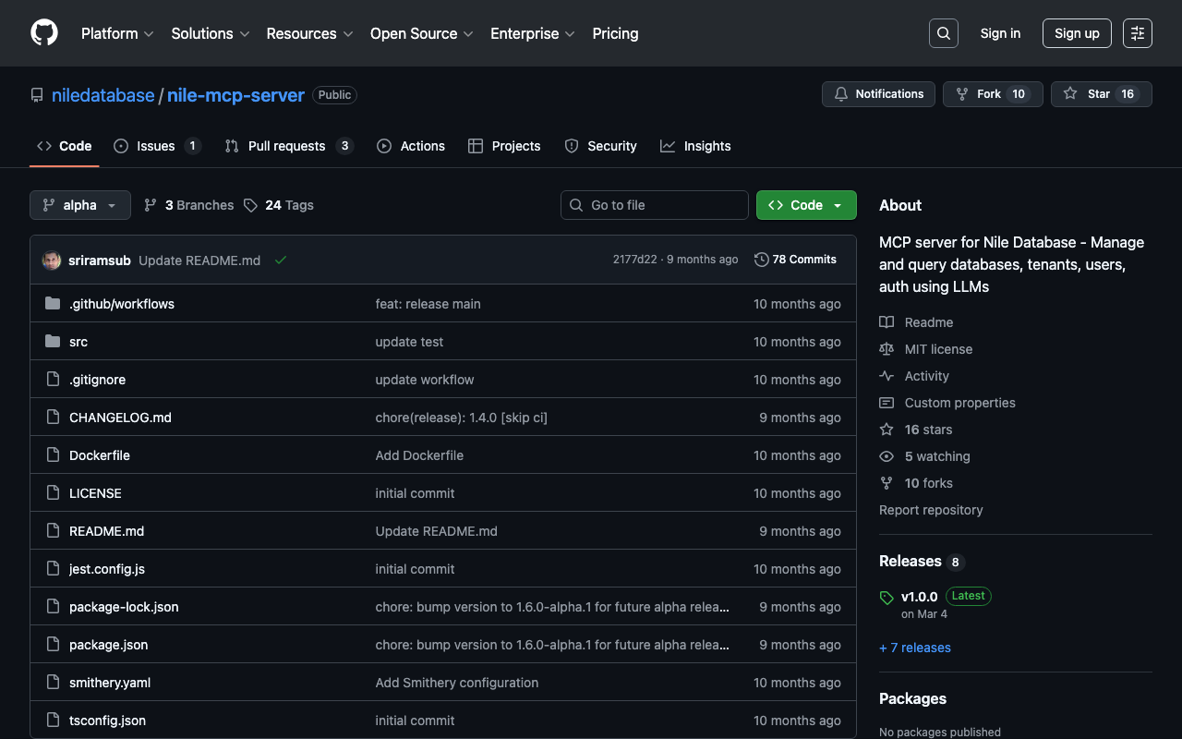Click the Sign up button
The height and width of the screenshot is (739, 1182).
click(1077, 33)
